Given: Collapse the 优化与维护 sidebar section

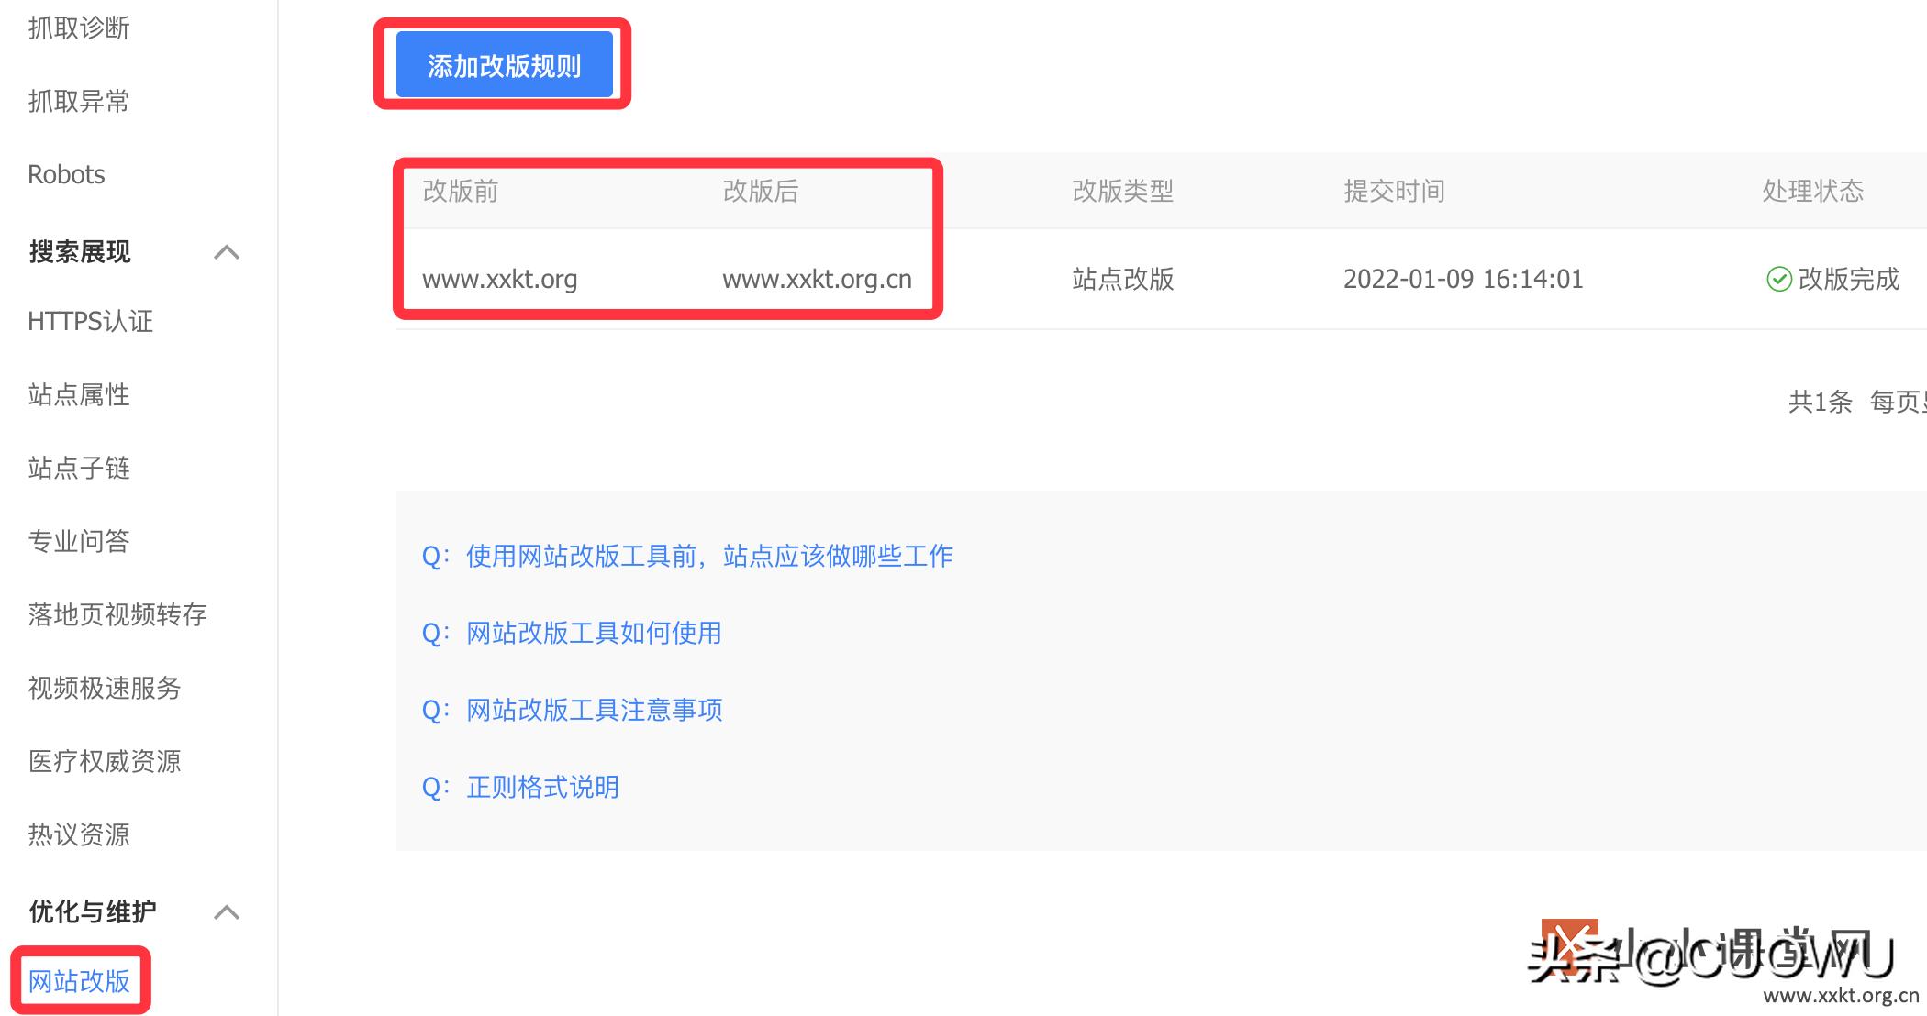Looking at the screenshot, I should (226, 911).
